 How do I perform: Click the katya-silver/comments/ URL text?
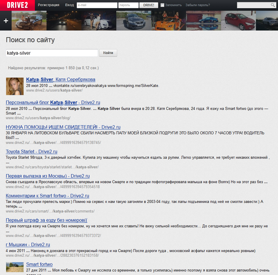[50, 211]
